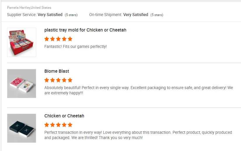
Task: Select the third review's "Chicken or Cheetah" title
Action: tap(64, 116)
